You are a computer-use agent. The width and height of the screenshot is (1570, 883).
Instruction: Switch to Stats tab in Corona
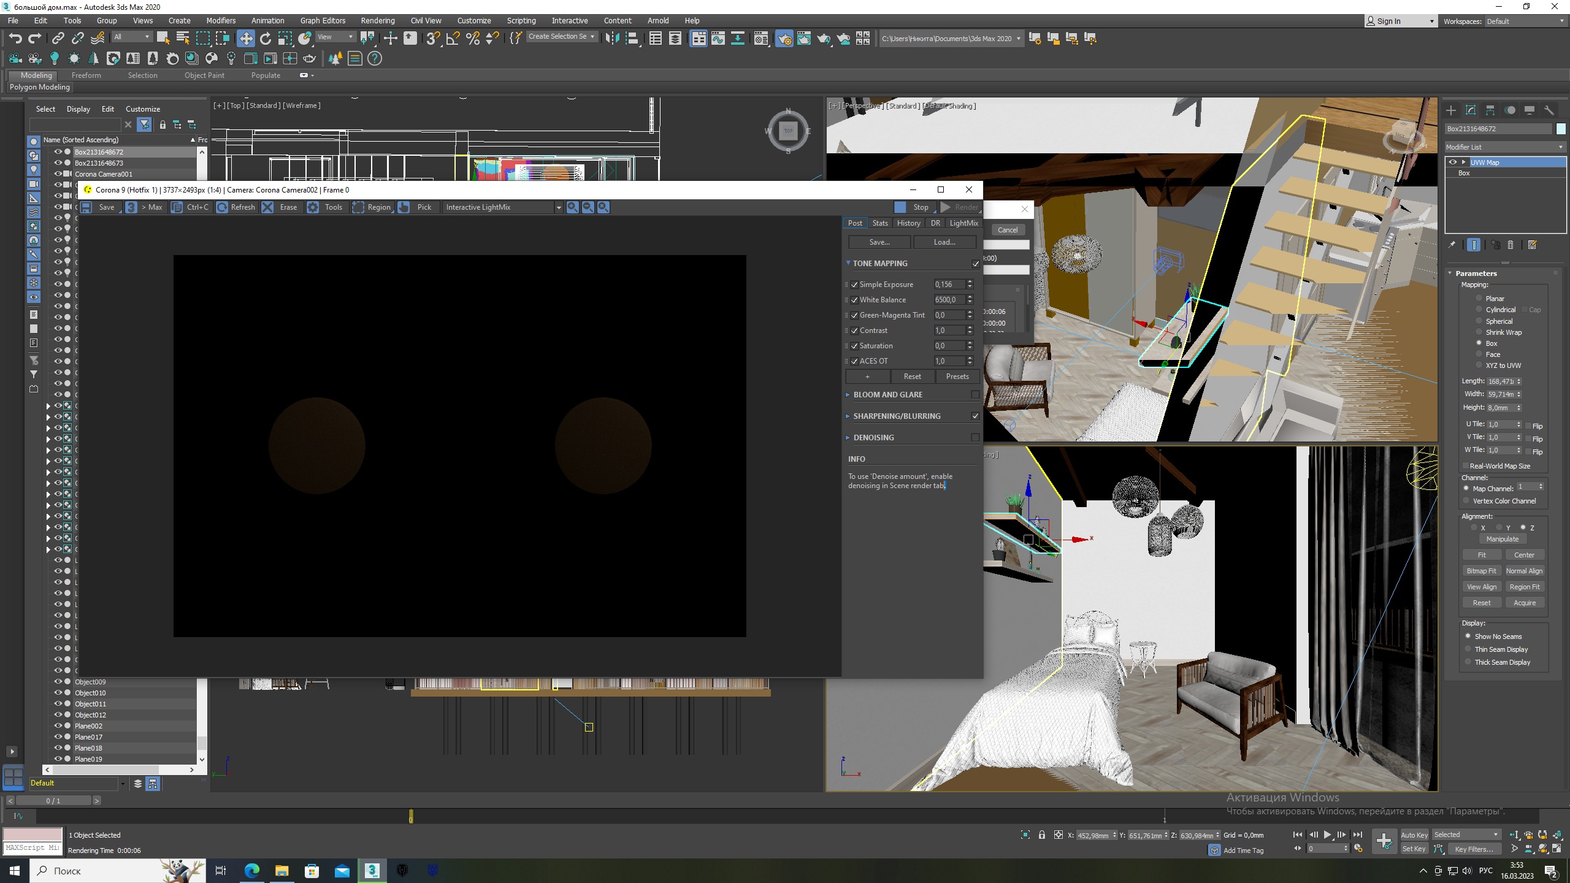[x=880, y=223]
